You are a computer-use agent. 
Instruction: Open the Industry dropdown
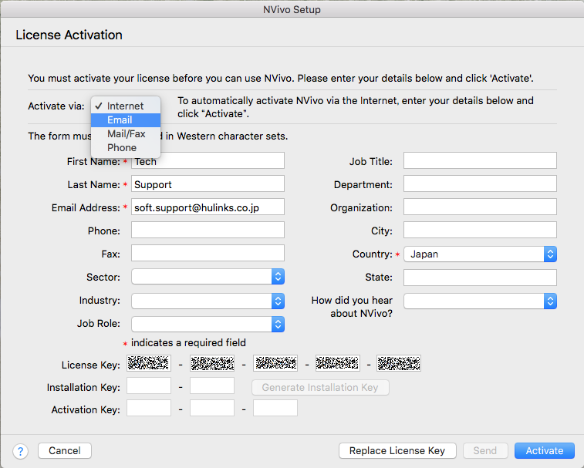(208, 301)
